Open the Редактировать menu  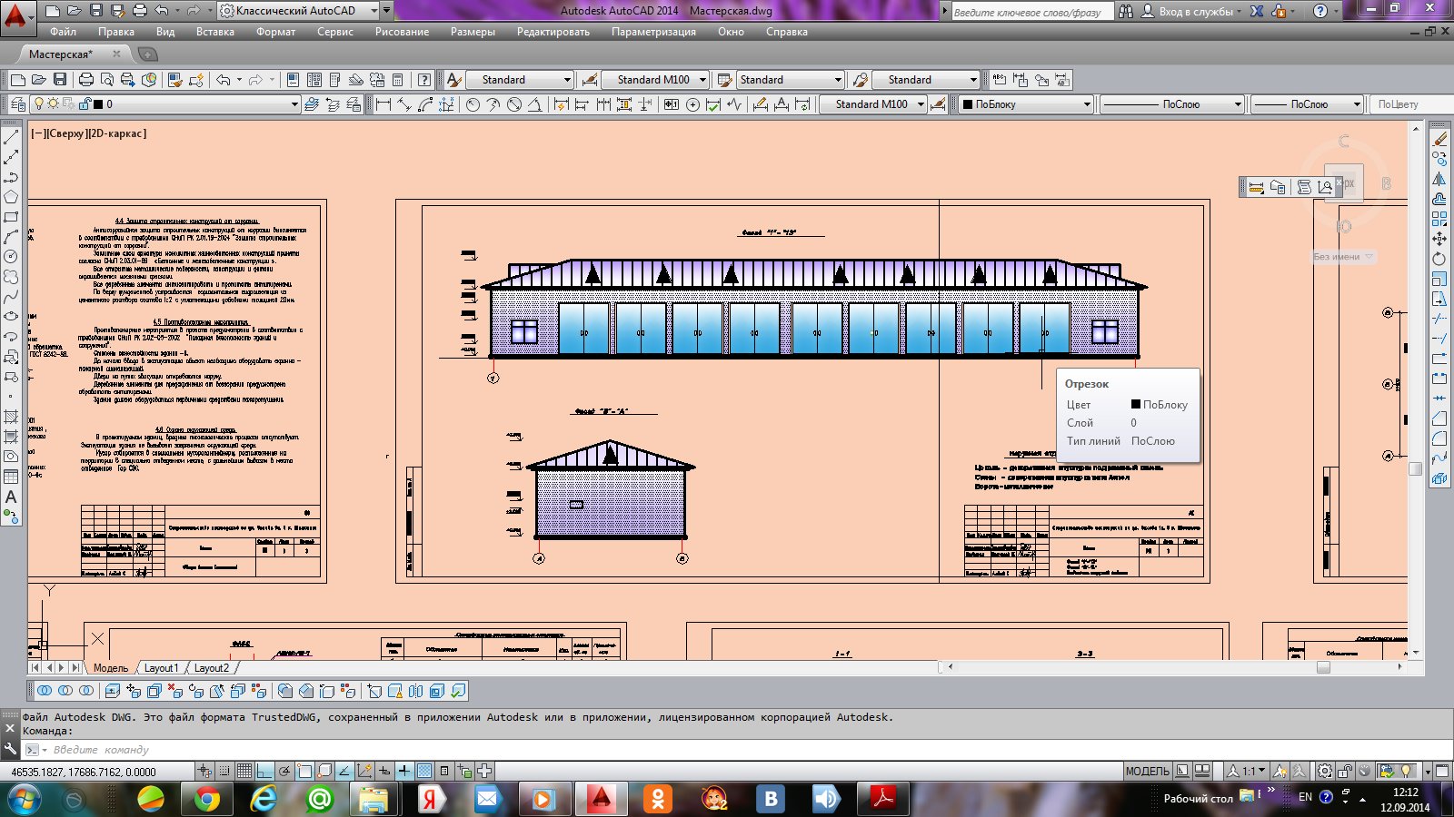click(x=553, y=32)
